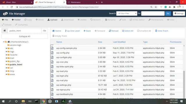Image resolution: width=186 pixels, height=104 pixels.
Task: Click Unselect All checkbox
Action: [144, 31]
